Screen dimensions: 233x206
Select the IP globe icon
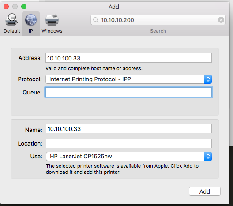point(31,20)
